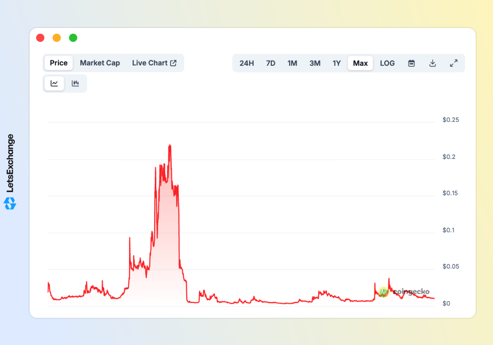This screenshot has width=493, height=345.
Task: Switch to the Market Cap tab
Action: pyautogui.click(x=100, y=63)
